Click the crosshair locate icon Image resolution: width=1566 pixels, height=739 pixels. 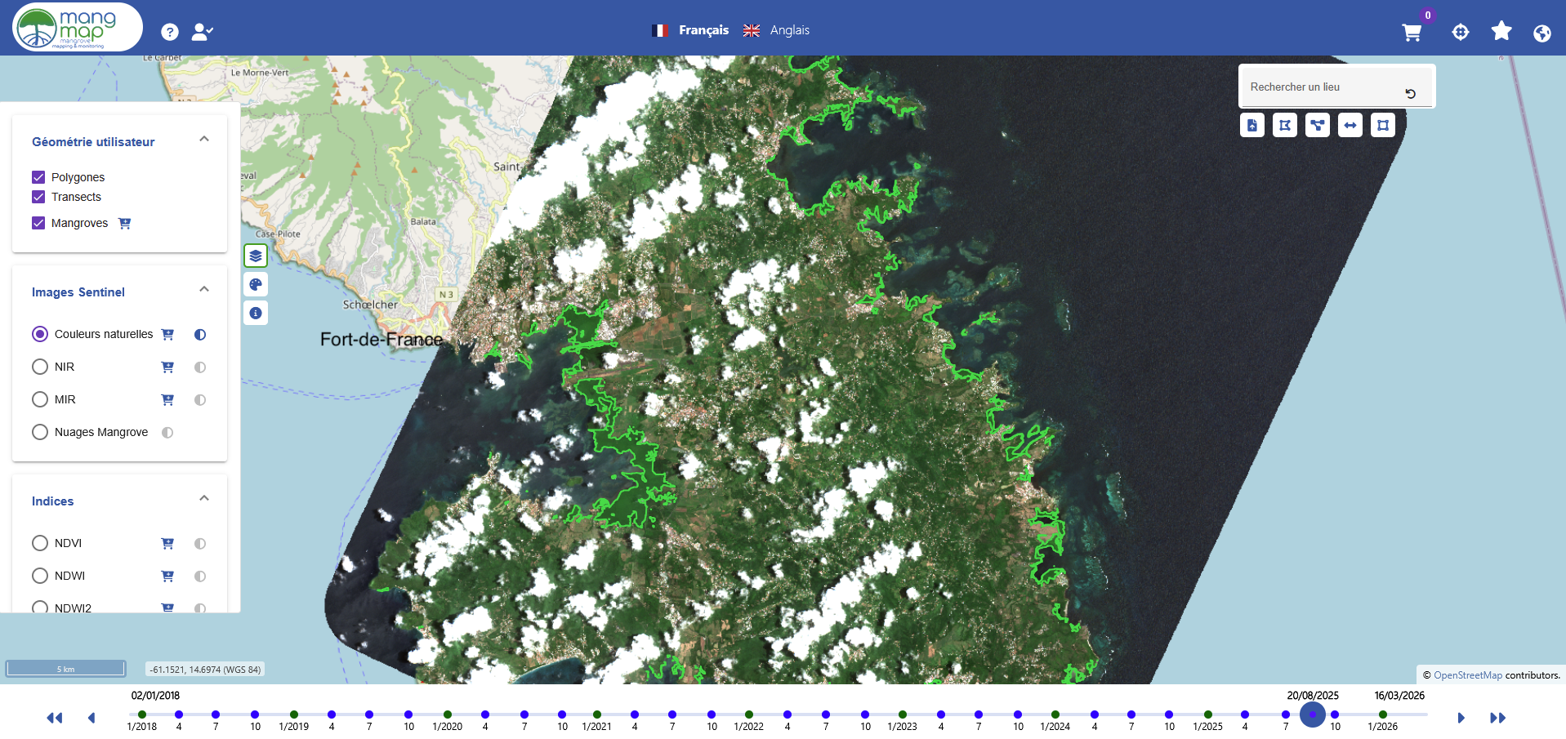click(x=1460, y=32)
